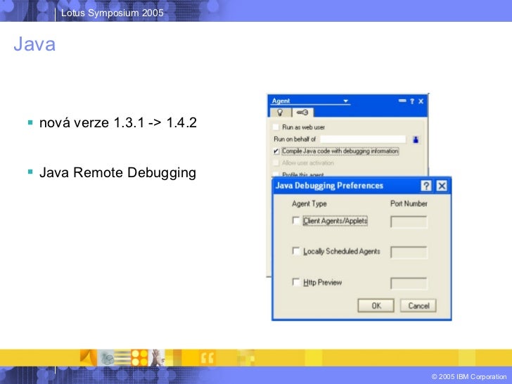Click the Client Agents/Applets port number field
Image resolution: width=512 pixels, height=384 pixels.
(x=409, y=222)
